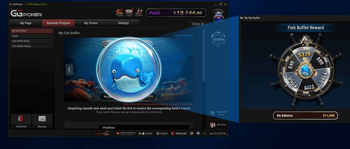This screenshot has height=149, width=350.
Task: Click the 31,293 Players Online text
Action: 37,4
